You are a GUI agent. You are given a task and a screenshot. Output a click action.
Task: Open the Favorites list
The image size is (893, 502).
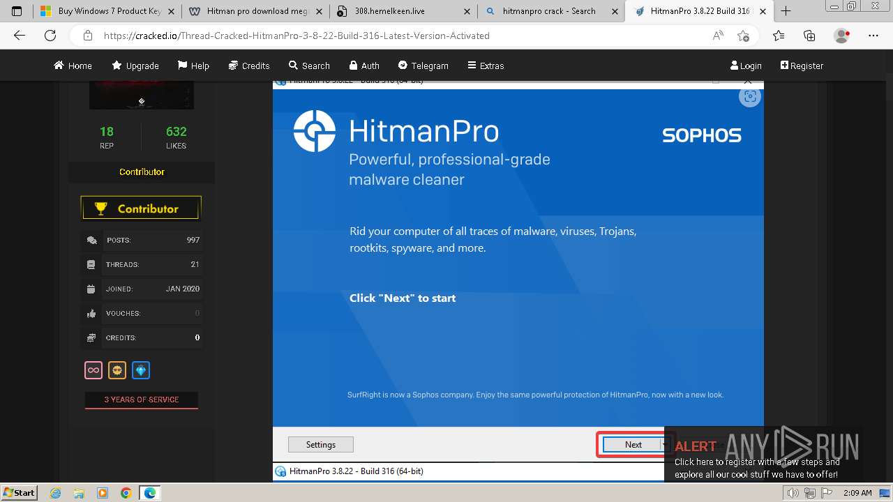(x=779, y=36)
